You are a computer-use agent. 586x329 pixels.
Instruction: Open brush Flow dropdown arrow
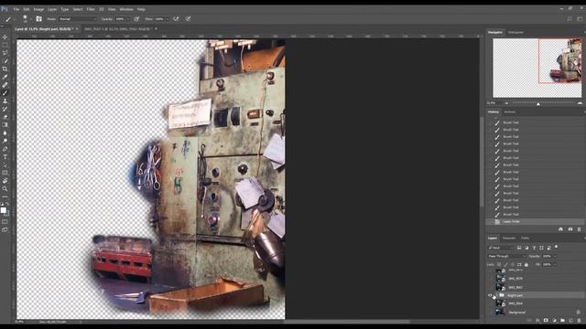167,18
